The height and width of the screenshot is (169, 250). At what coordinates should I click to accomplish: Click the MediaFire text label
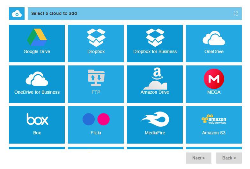click(155, 133)
